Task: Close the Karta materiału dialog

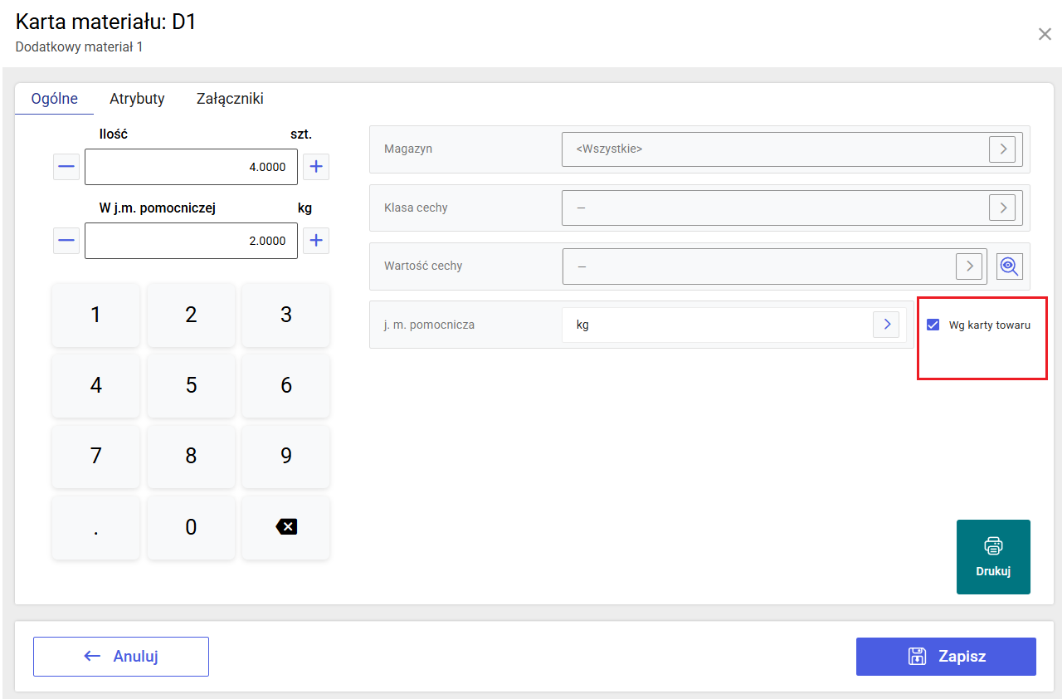Action: [x=1045, y=34]
